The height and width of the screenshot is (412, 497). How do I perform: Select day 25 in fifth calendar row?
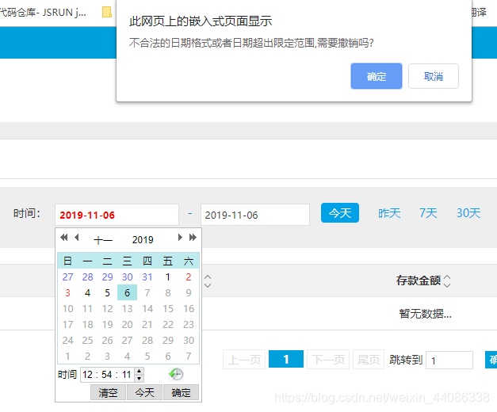click(x=87, y=340)
